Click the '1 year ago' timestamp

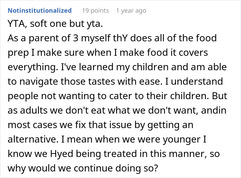[x=131, y=11]
